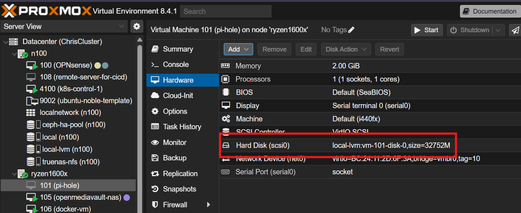Screen dimensions: 521x213
Task: Click the BIOS row chip icon
Action: (226, 92)
